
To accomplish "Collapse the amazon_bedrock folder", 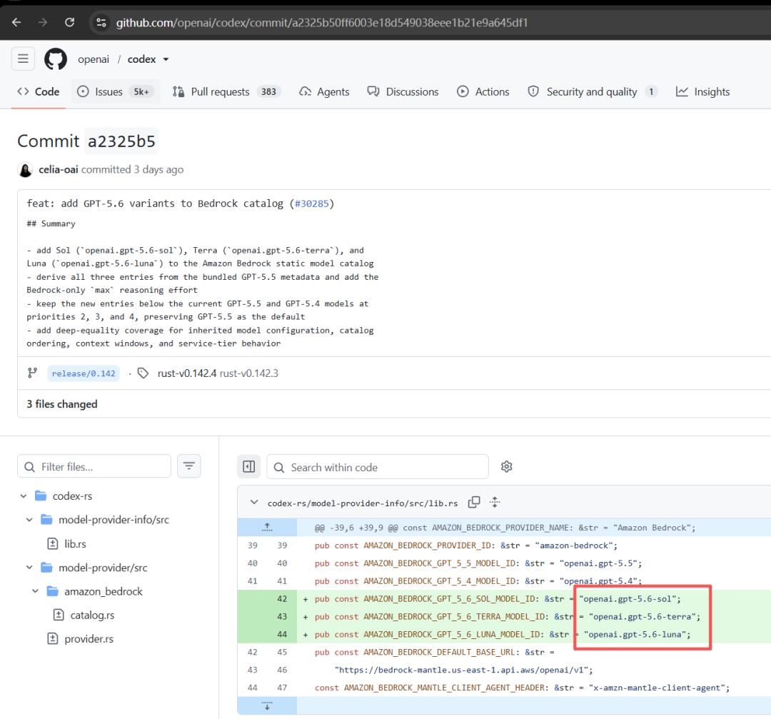I will (x=35, y=591).
